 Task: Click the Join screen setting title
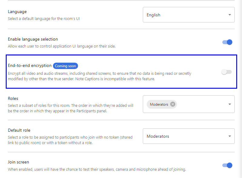[x=18, y=162]
